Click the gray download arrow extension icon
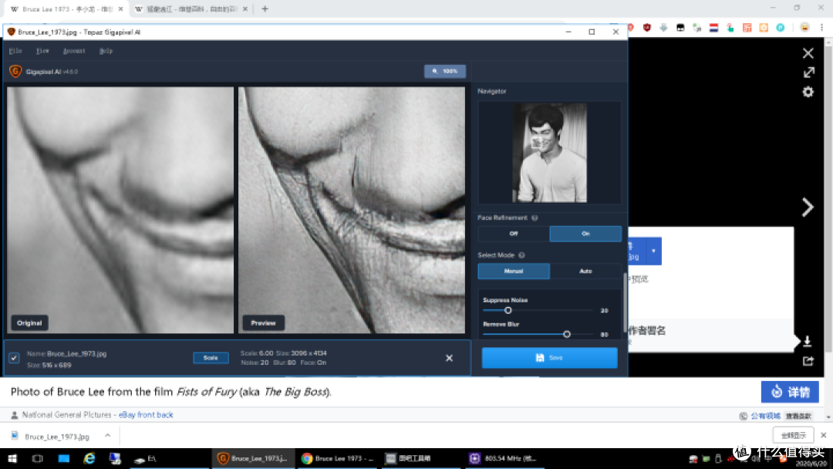 pyautogui.click(x=663, y=28)
